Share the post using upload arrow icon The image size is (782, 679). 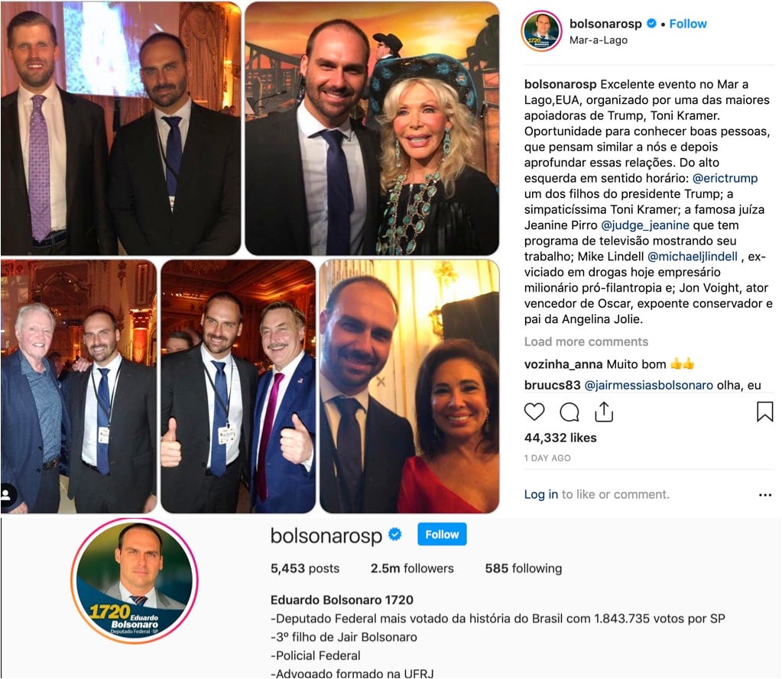[x=604, y=412]
